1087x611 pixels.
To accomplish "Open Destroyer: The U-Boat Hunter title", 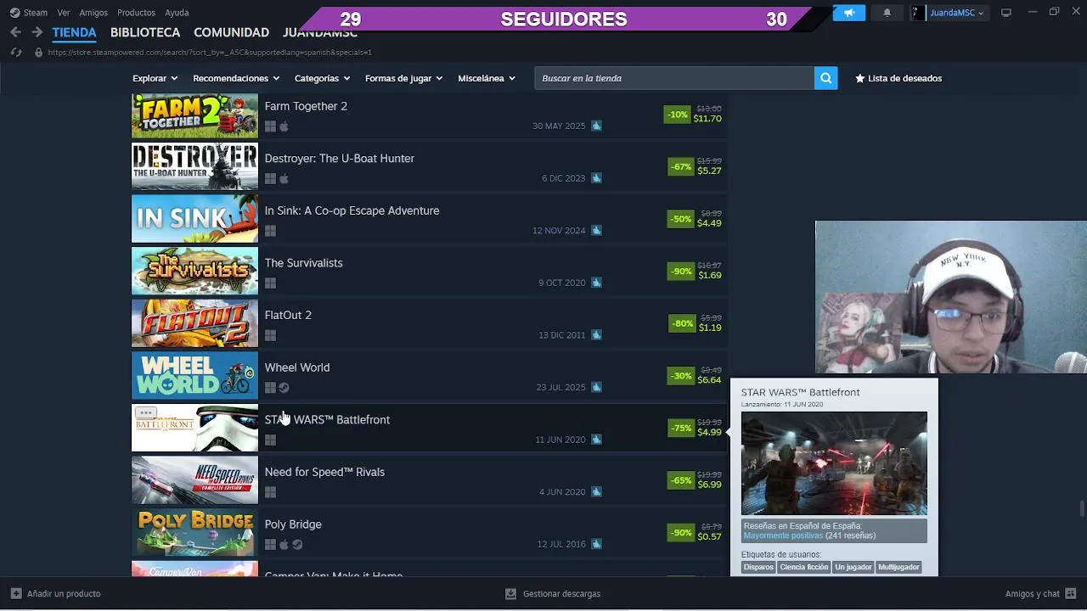I will click(x=339, y=159).
